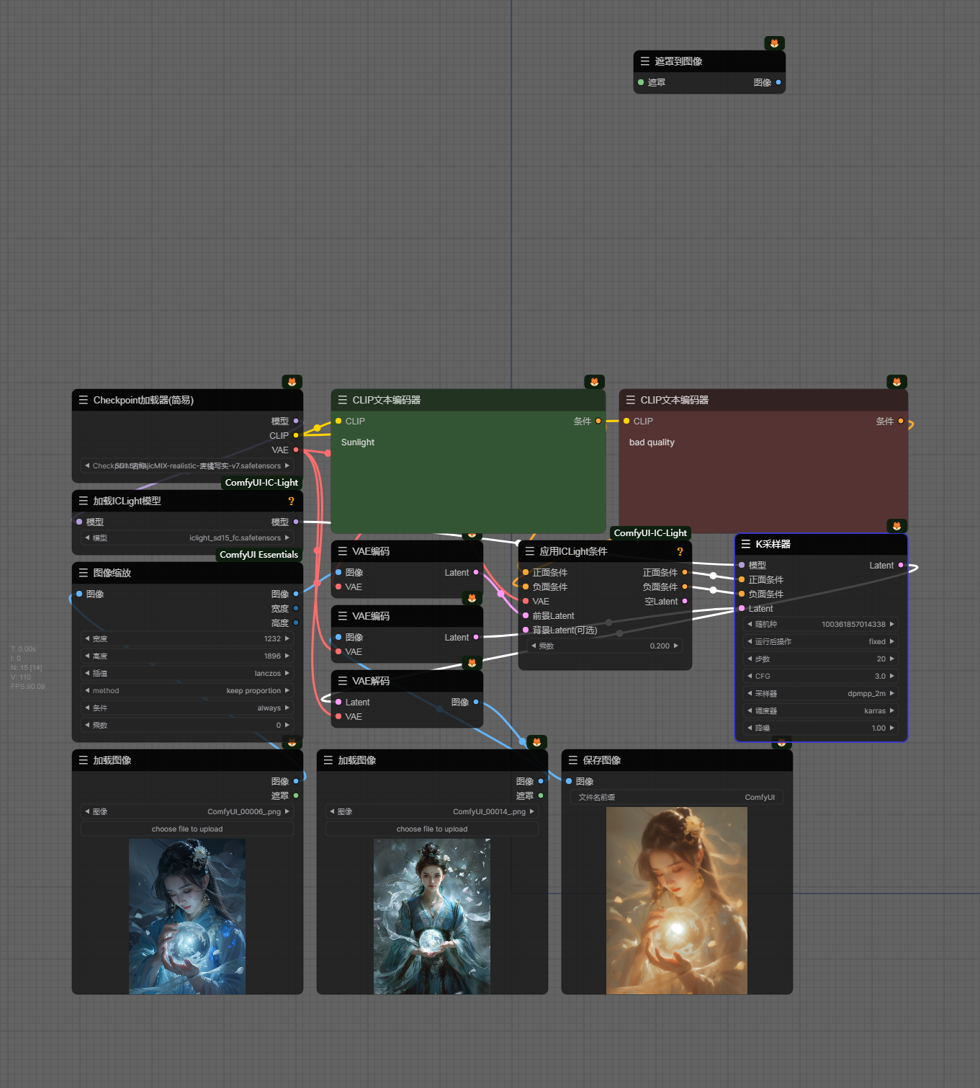
Task: Click the fox badge above 遮罩到图像 node
Action: (x=774, y=43)
